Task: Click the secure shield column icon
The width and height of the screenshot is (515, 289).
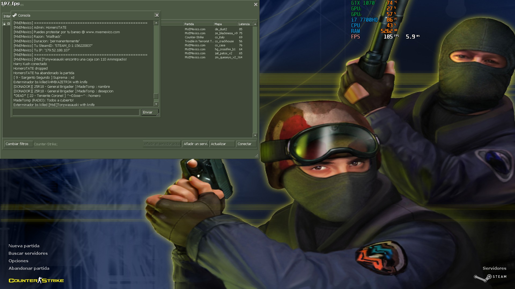Action: 9,24
